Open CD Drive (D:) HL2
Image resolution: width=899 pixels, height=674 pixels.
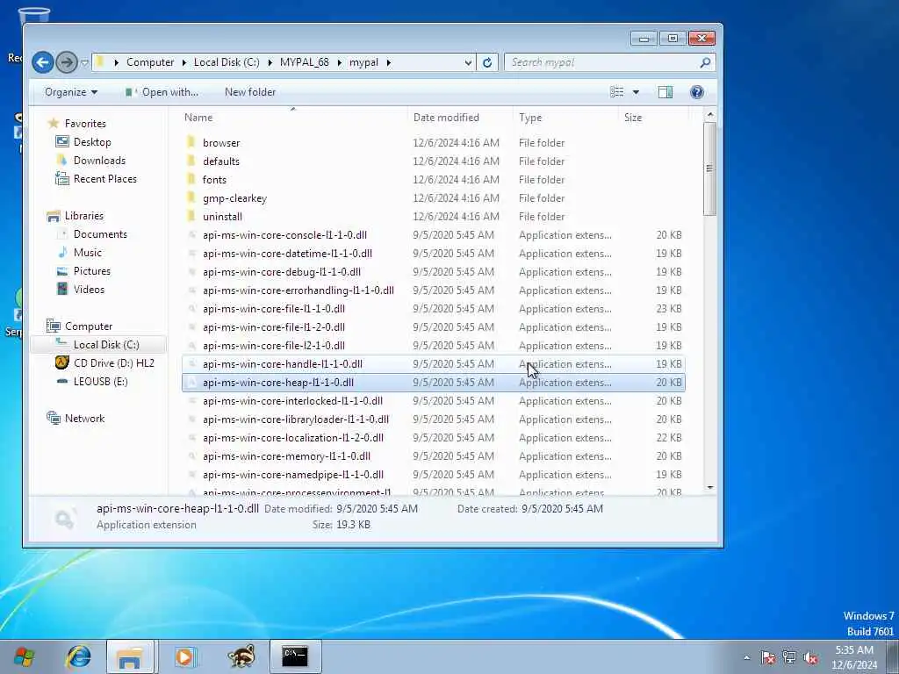[x=113, y=362]
